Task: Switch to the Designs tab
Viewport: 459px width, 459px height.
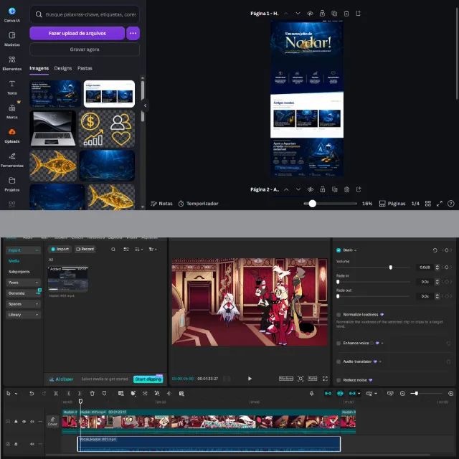Action: [63, 68]
